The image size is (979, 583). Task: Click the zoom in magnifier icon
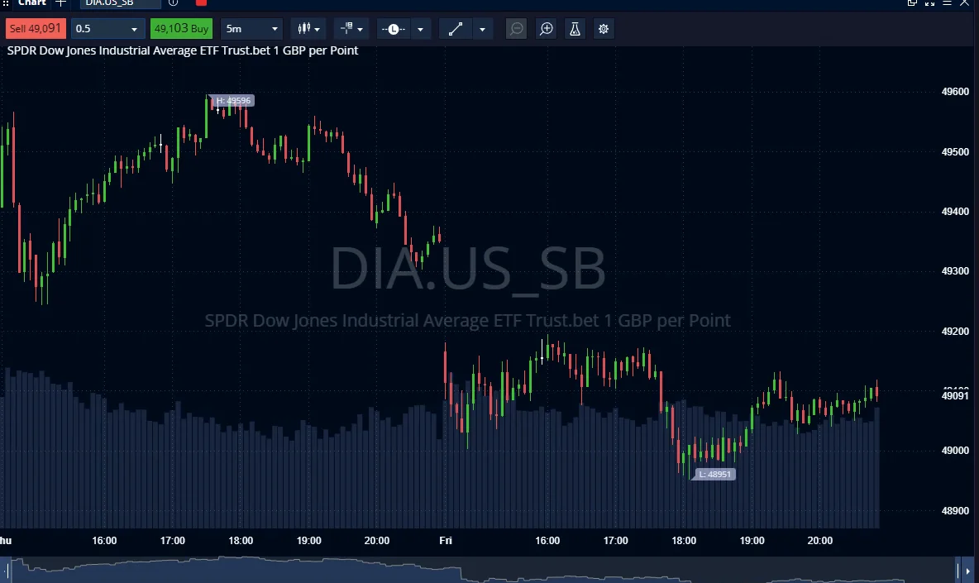click(x=547, y=29)
